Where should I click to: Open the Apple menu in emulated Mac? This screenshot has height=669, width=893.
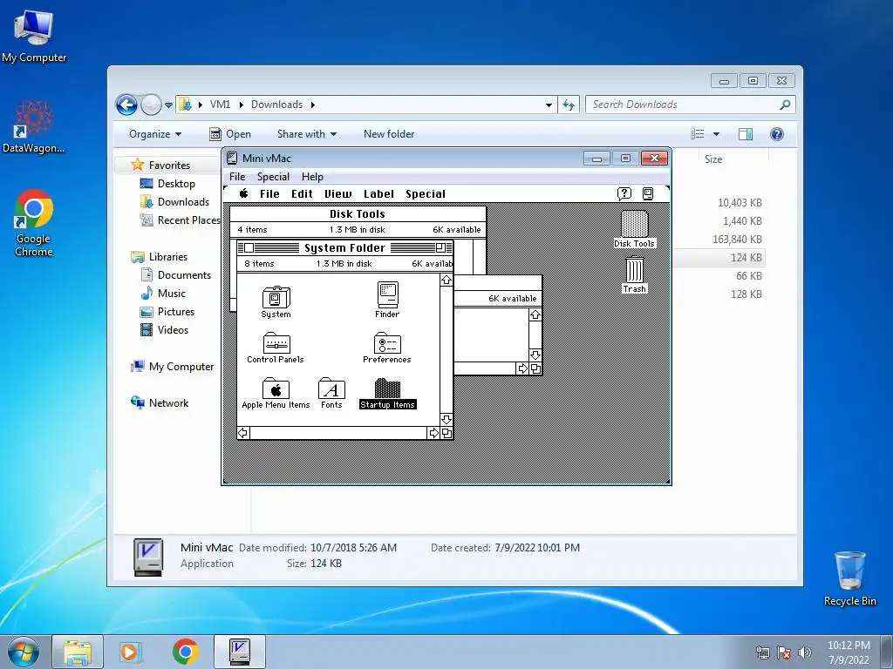[244, 193]
